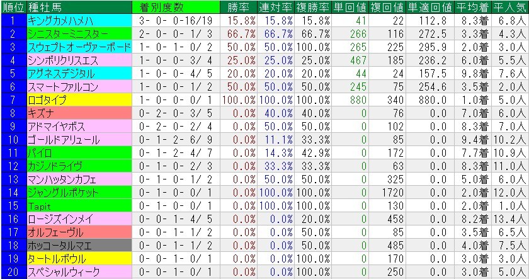Viewport: 529px width, 279px height.
Task: Click the 単回値 266 cell
Action: (350, 34)
